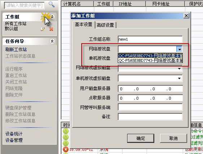Switch to the 高级设置 tab

coord(105,25)
